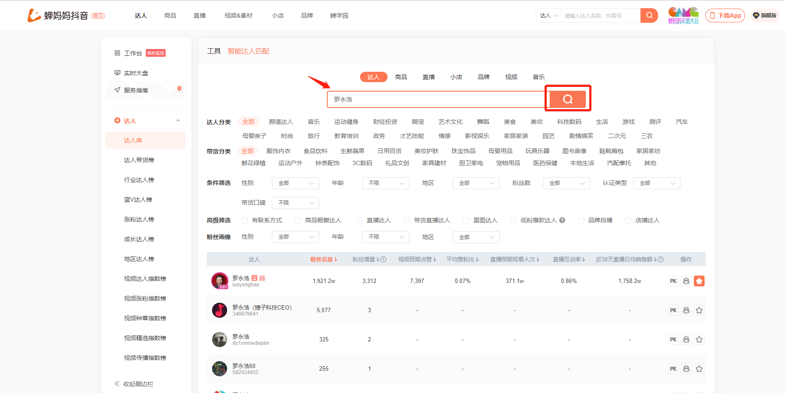This screenshot has height=393, width=785.
Task: Click the orange search button beside 罗永浩 field
Action: click(568, 99)
